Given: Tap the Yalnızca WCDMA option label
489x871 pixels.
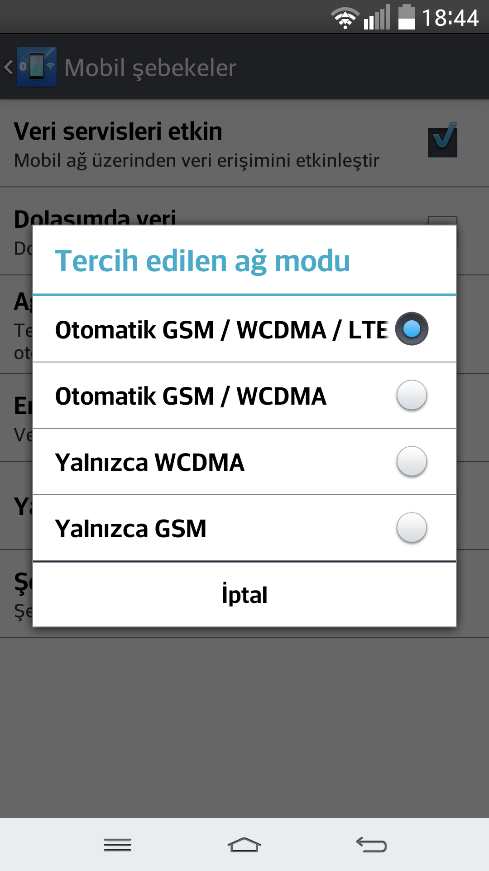Looking at the screenshot, I should coord(149,463).
